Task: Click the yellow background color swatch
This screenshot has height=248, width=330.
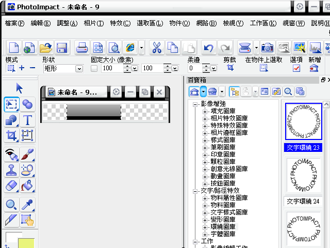Action: tap(26, 243)
